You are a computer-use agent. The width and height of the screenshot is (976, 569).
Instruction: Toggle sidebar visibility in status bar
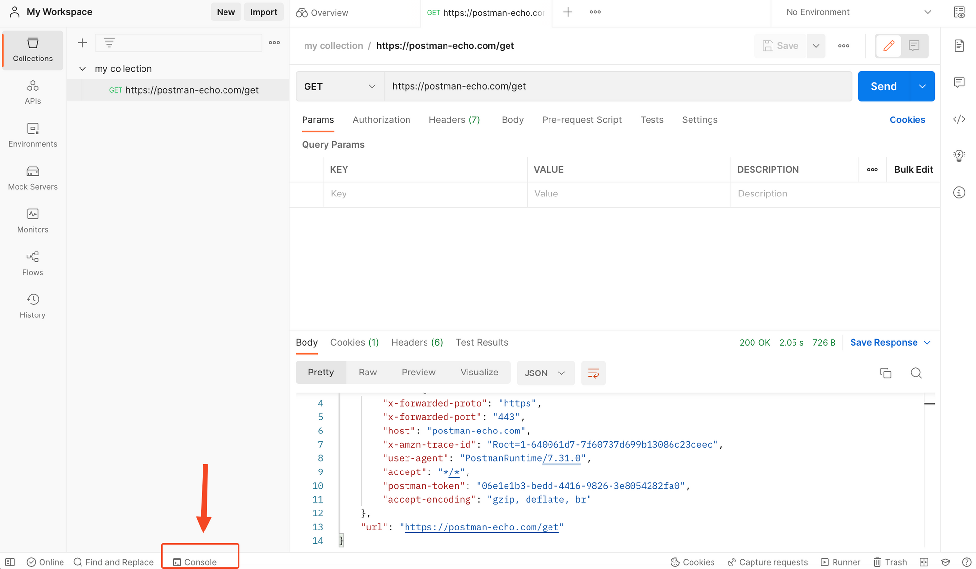click(10, 562)
